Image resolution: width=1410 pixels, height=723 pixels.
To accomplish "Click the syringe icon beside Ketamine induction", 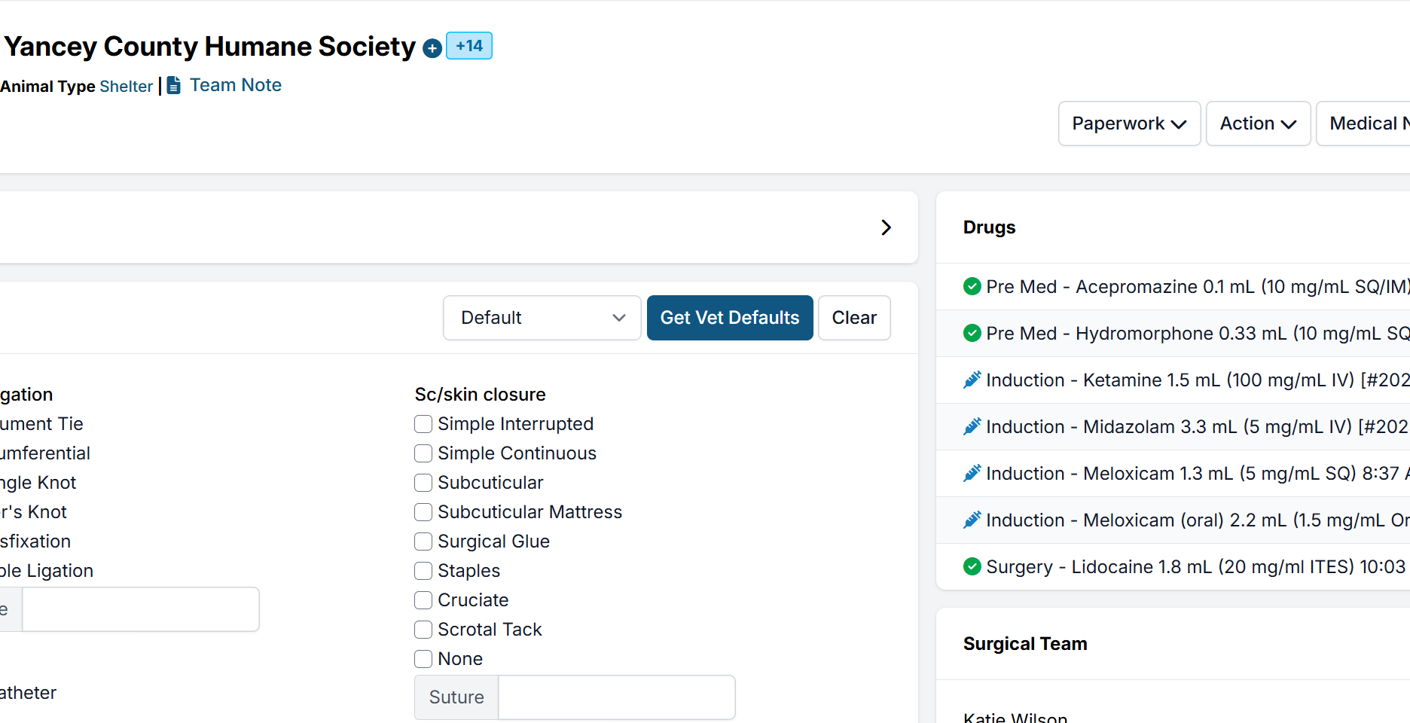I will 972,380.
